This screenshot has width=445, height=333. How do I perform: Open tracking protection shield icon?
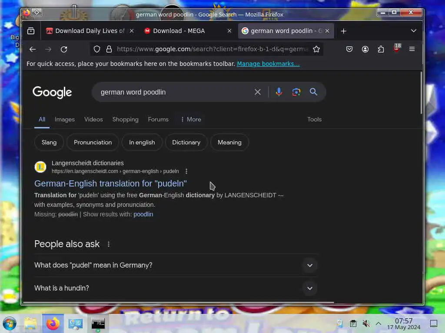pyautogui.click(x=97, y=49)
